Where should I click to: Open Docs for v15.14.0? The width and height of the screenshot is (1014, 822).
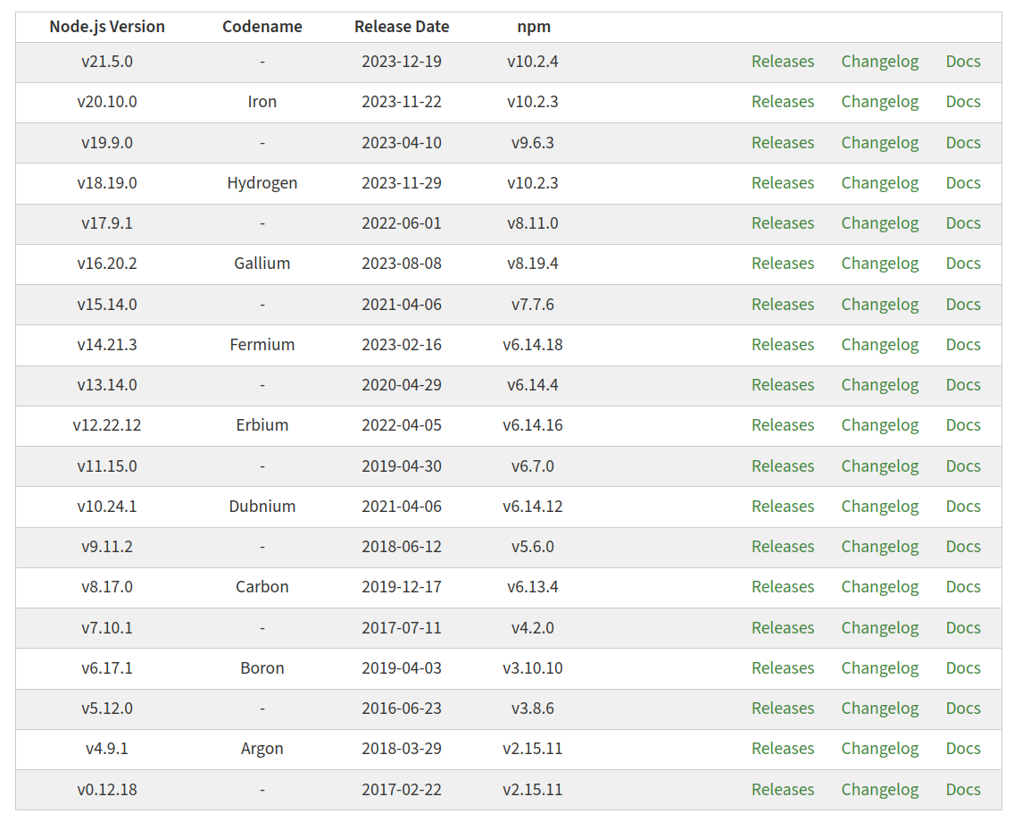[963, 304]
